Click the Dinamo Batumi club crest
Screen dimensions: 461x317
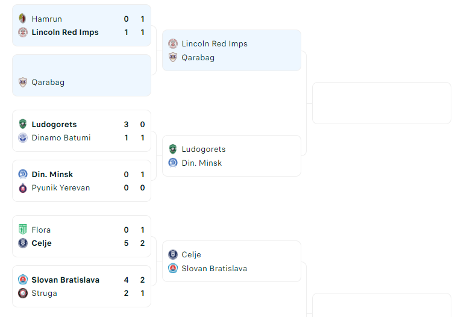tap(23, 137)
